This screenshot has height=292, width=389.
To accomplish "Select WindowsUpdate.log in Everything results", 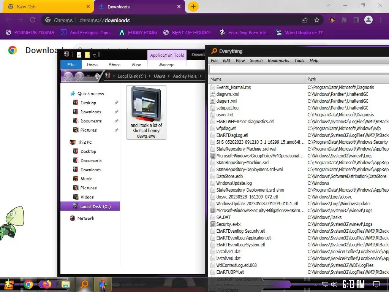I will [234, 183].
